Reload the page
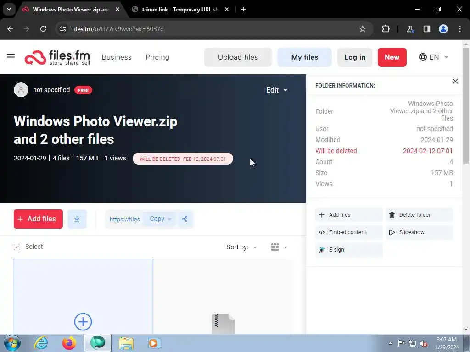Image resolution: width=470 pixels, height=352 pixels. (x=43, y=29)
